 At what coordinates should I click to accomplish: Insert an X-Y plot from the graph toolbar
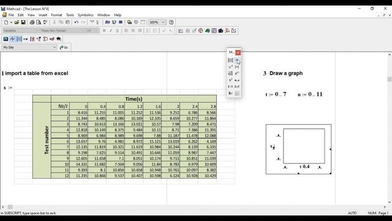[x=181, y=31]
